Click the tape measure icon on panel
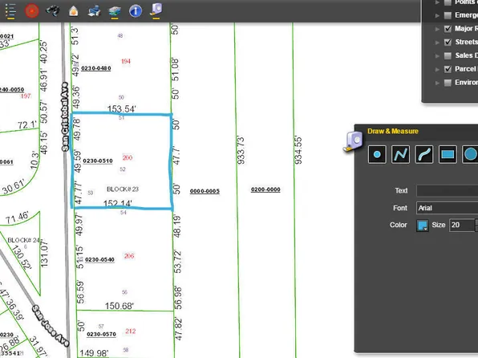 point(354,141)
